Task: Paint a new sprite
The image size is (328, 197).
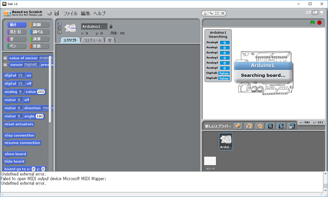Action: pyautogui.click(x=238, y=126)
